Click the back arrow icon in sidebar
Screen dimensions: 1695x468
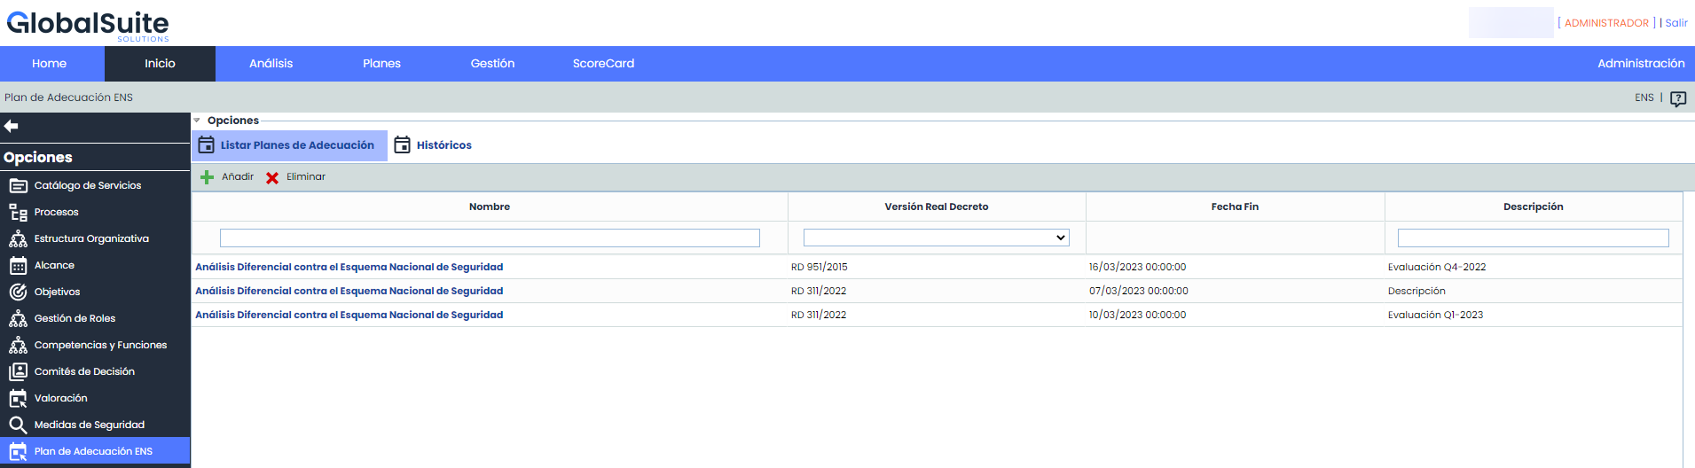point(12,127)
